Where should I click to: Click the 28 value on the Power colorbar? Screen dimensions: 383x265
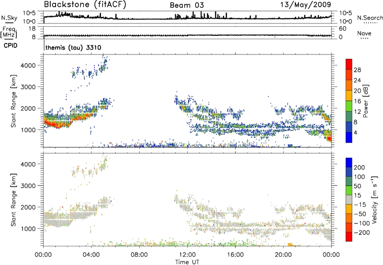tap(357, 70)
